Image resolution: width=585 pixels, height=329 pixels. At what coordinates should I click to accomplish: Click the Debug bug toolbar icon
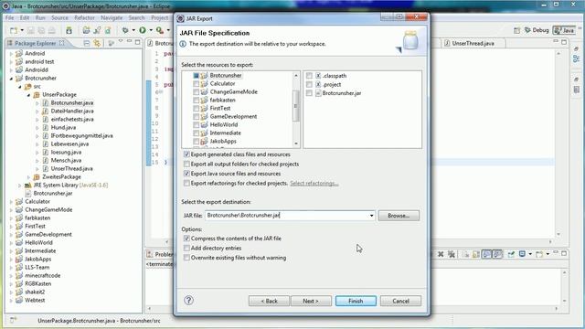(x=125, y=30)
